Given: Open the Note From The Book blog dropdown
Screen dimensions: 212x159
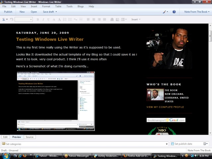Looking at the screenshot, I should [197, 12].
